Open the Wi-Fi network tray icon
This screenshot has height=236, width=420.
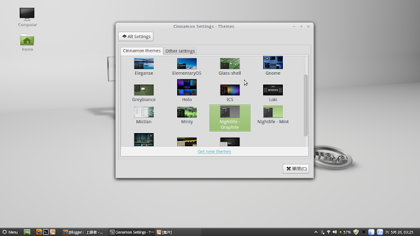pos(328,232)
